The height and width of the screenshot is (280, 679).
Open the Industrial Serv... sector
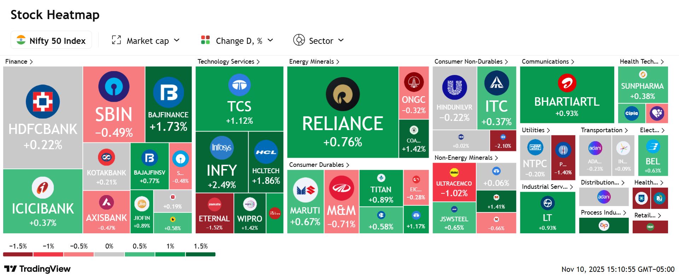(548, 187)
